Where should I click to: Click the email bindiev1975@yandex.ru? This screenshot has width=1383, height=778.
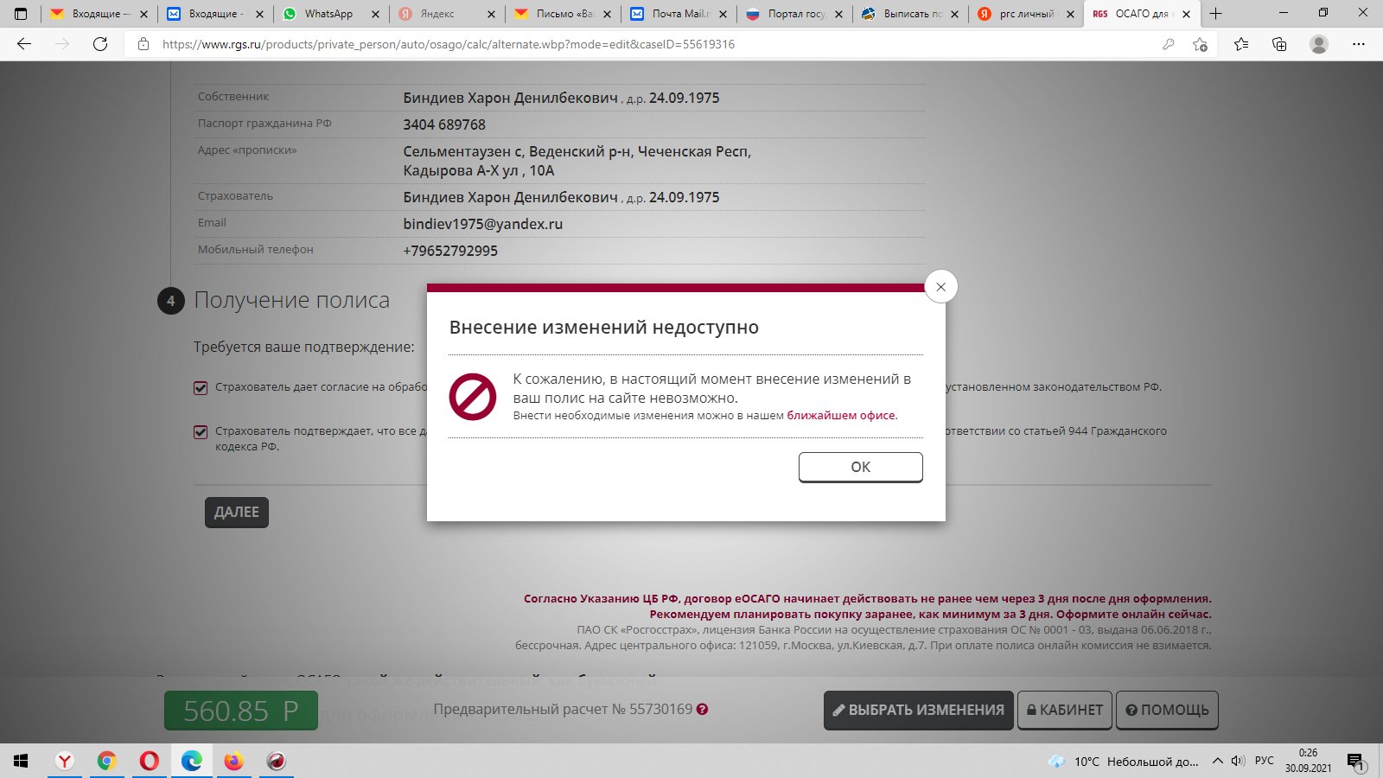[482, 224]
